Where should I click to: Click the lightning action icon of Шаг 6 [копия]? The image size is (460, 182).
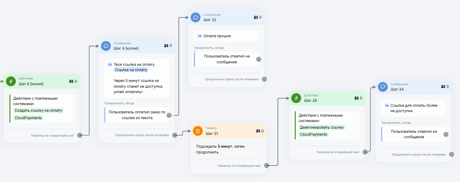coord(11,81)
